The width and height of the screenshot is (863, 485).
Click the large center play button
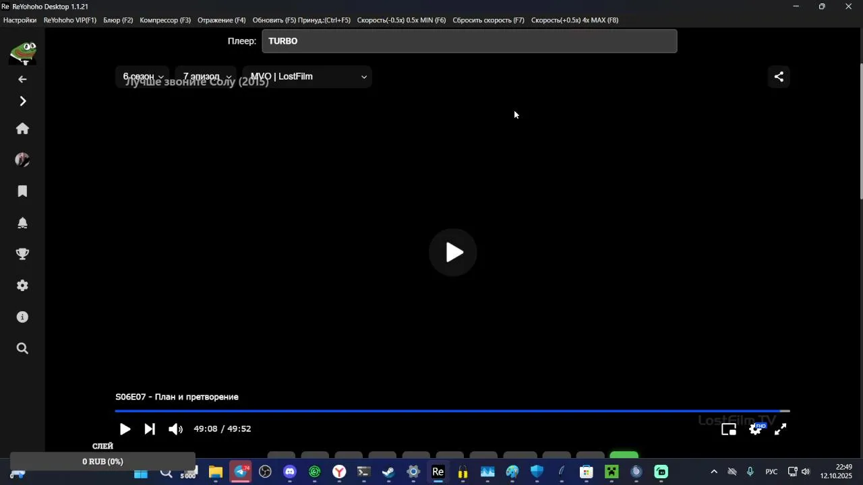[453, 253]
